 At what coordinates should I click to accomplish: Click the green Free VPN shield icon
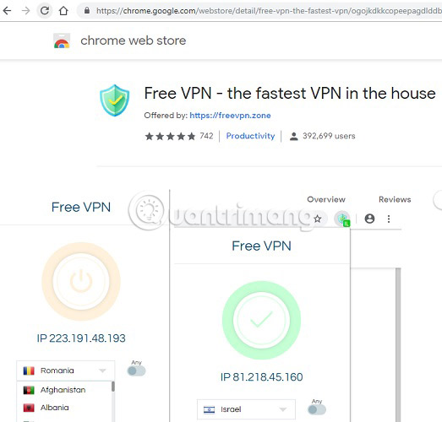point(114,100)
